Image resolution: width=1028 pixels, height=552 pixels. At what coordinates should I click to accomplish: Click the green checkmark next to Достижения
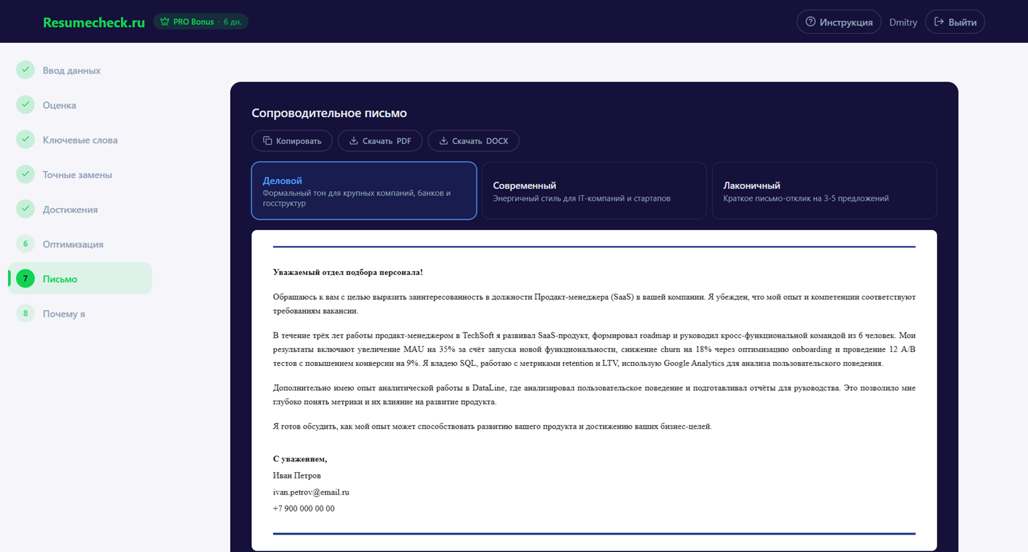25,209
